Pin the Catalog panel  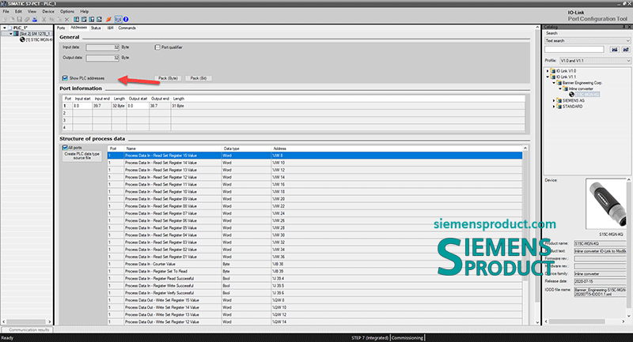pyautogui.click(x=624, y=27)
